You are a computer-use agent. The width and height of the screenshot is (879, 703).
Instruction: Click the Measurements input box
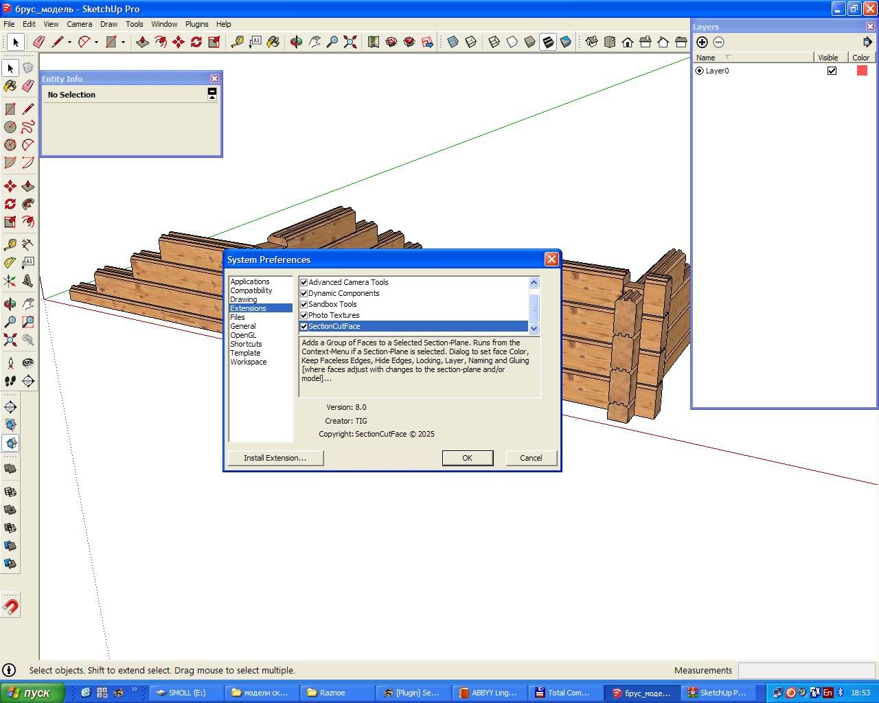click(x=806, y=671)
